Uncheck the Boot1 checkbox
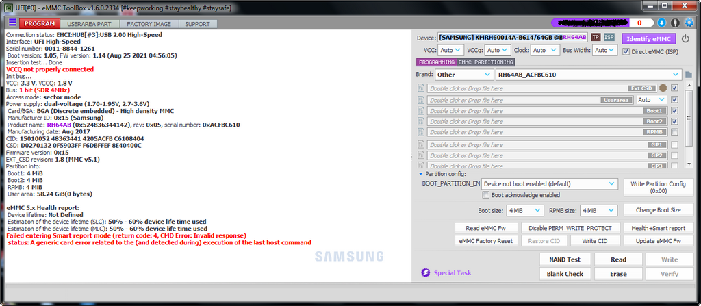 pos(674,110)
